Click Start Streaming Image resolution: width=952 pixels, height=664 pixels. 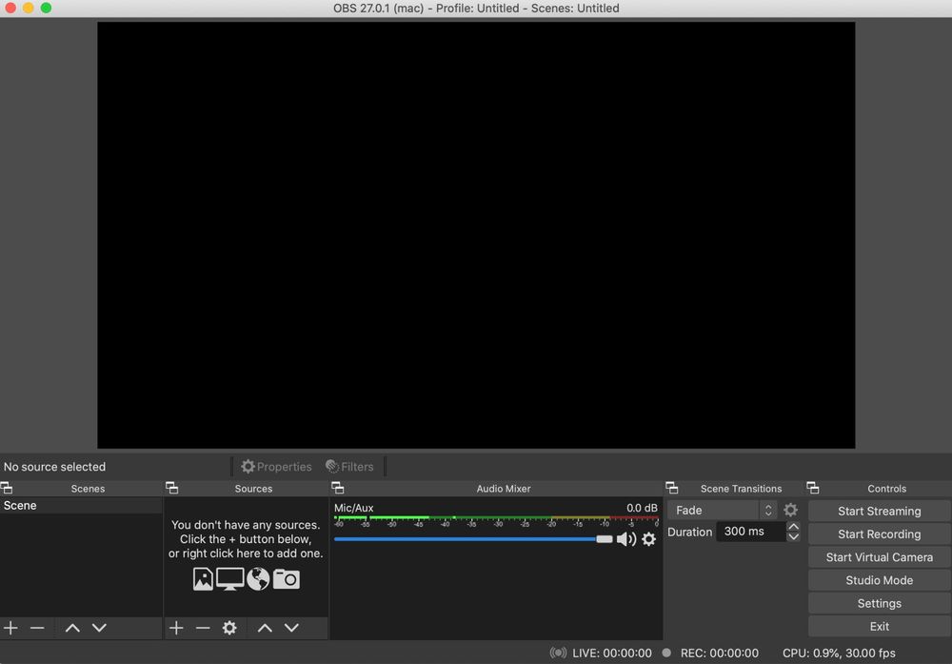877,511
